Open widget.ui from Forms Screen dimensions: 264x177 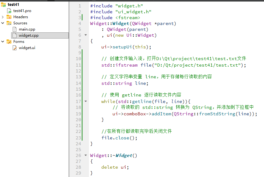pyautogui.click(x=27, y=48)
